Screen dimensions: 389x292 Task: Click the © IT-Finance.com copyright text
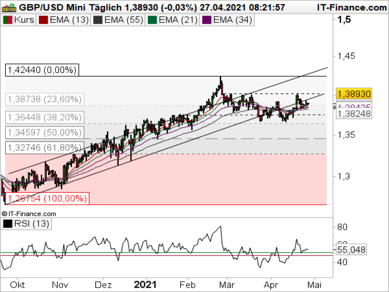tap(29, 214)
